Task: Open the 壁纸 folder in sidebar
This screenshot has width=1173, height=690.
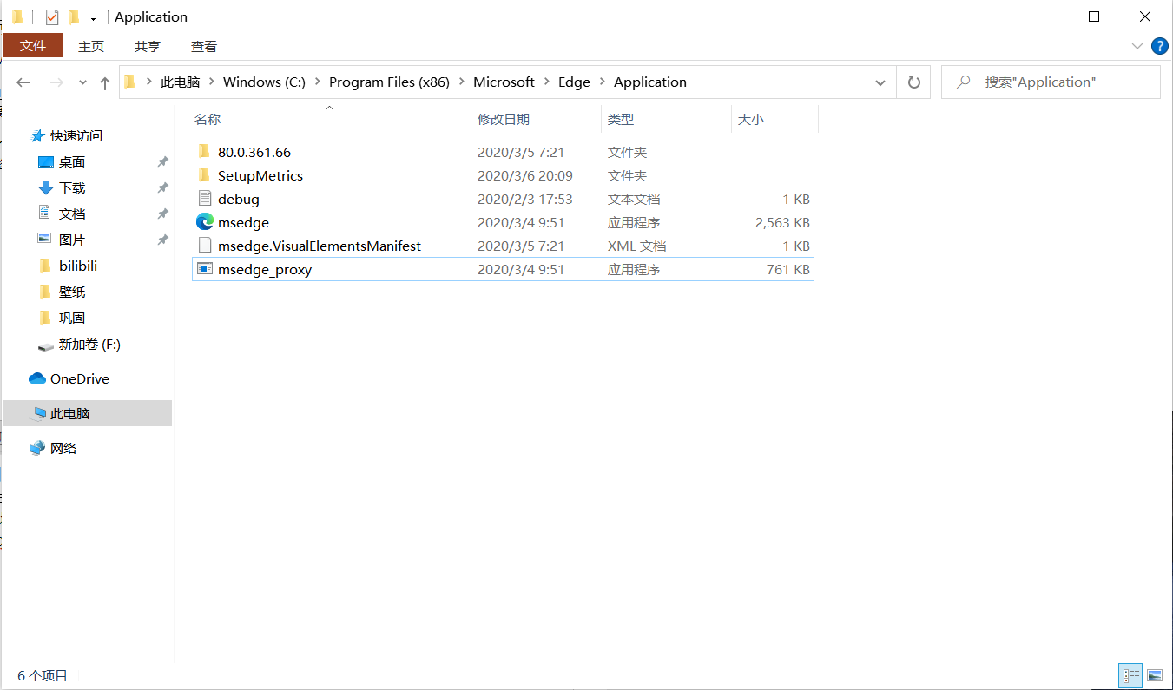Action: coord(72,292)
